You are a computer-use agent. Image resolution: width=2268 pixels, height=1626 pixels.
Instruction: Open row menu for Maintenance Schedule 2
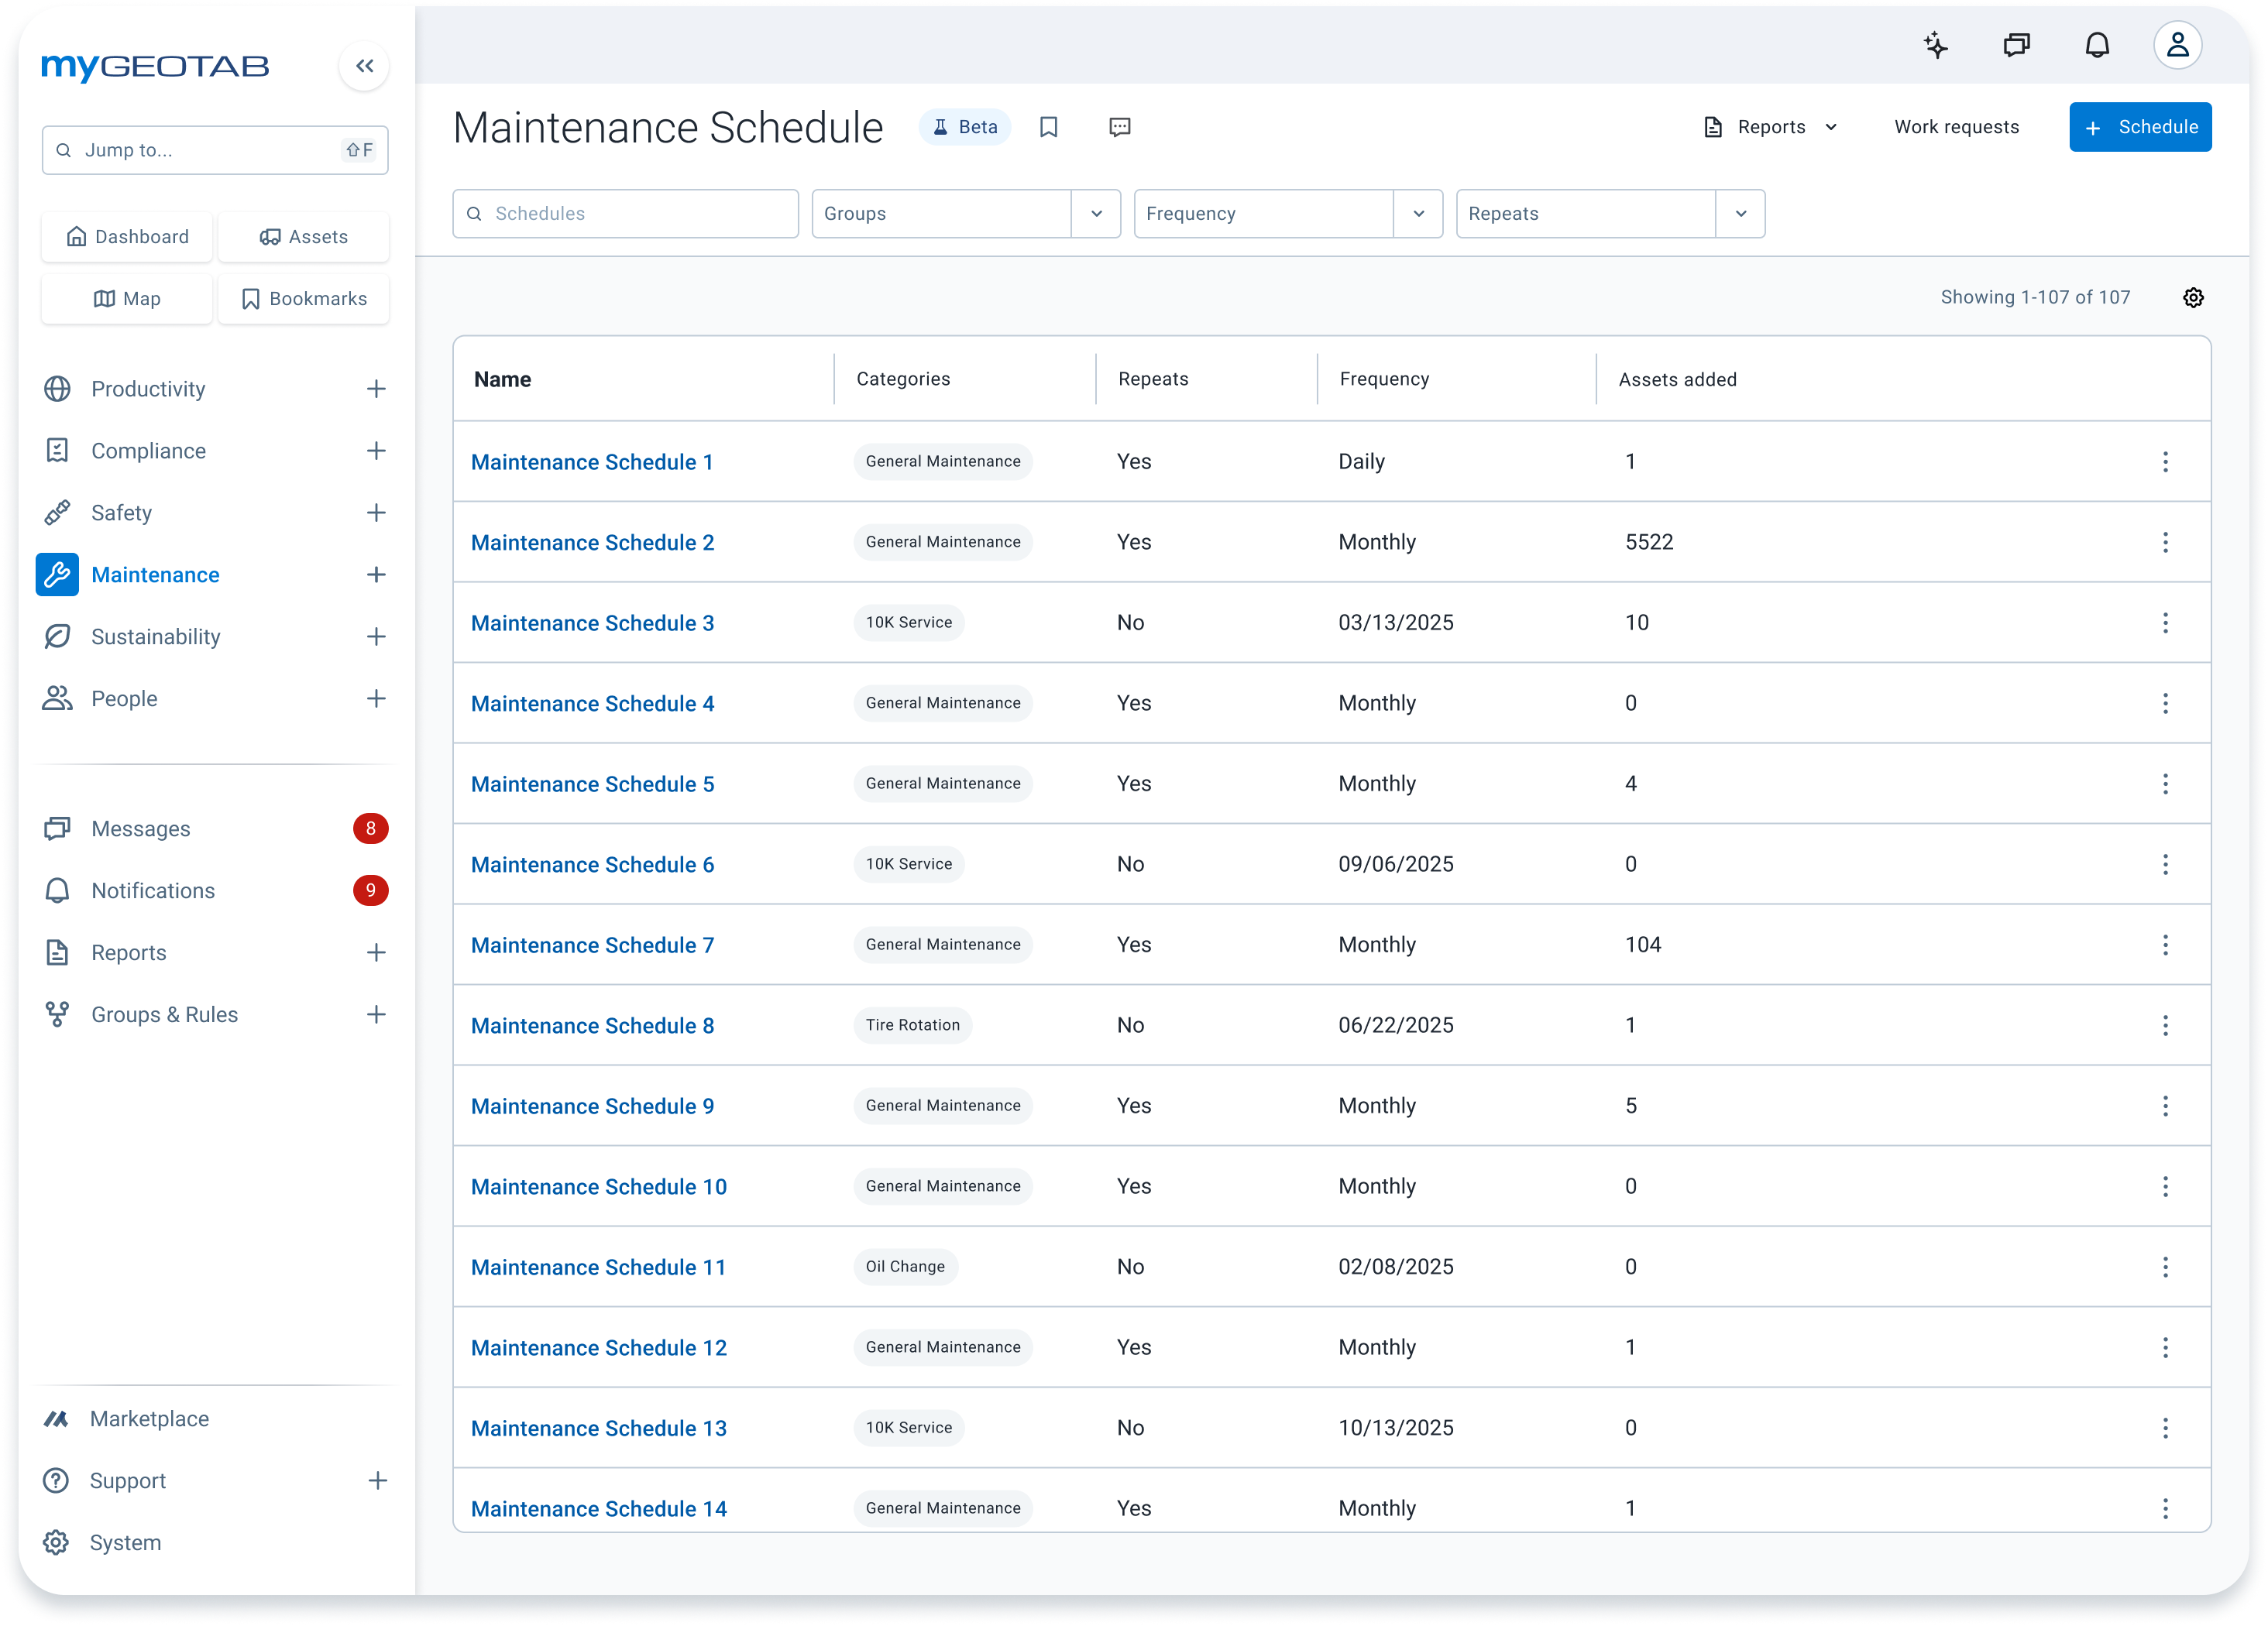point(2165,543)
